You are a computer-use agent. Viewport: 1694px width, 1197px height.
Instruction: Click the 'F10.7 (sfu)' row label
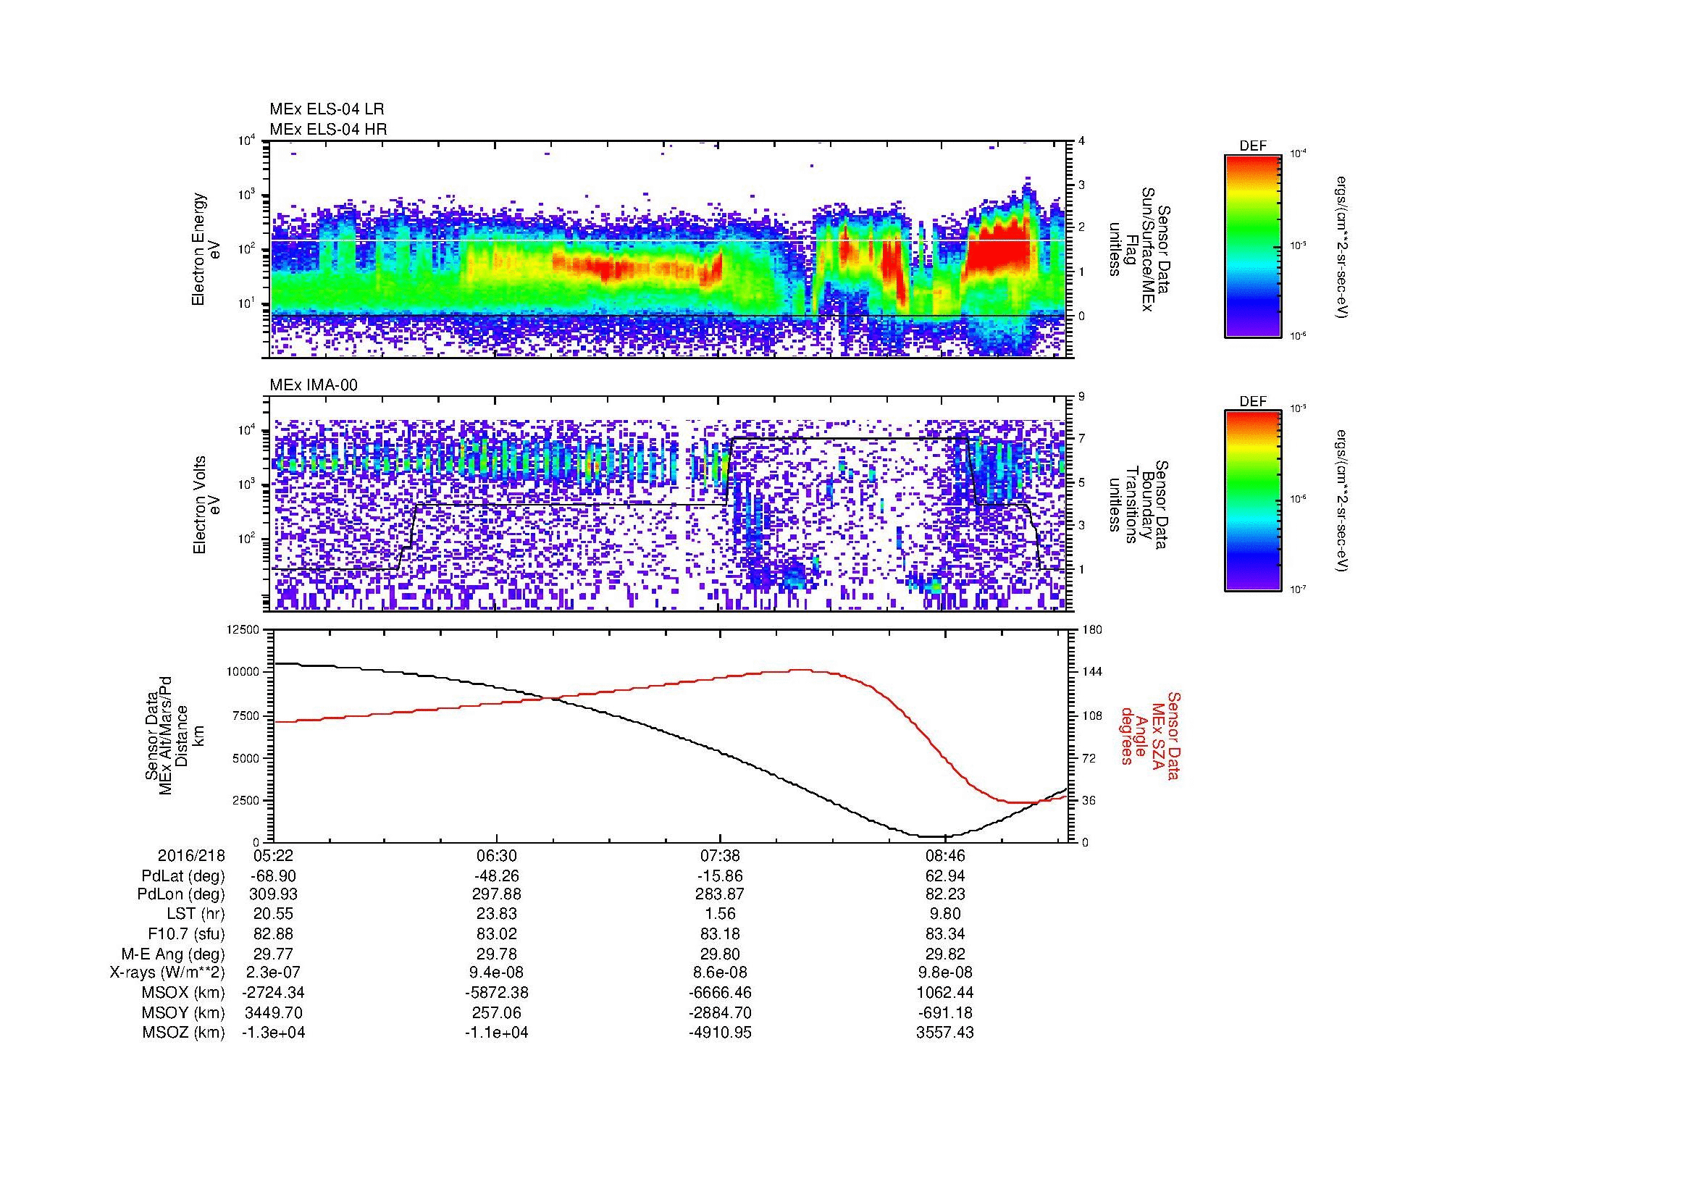(186, 934)
